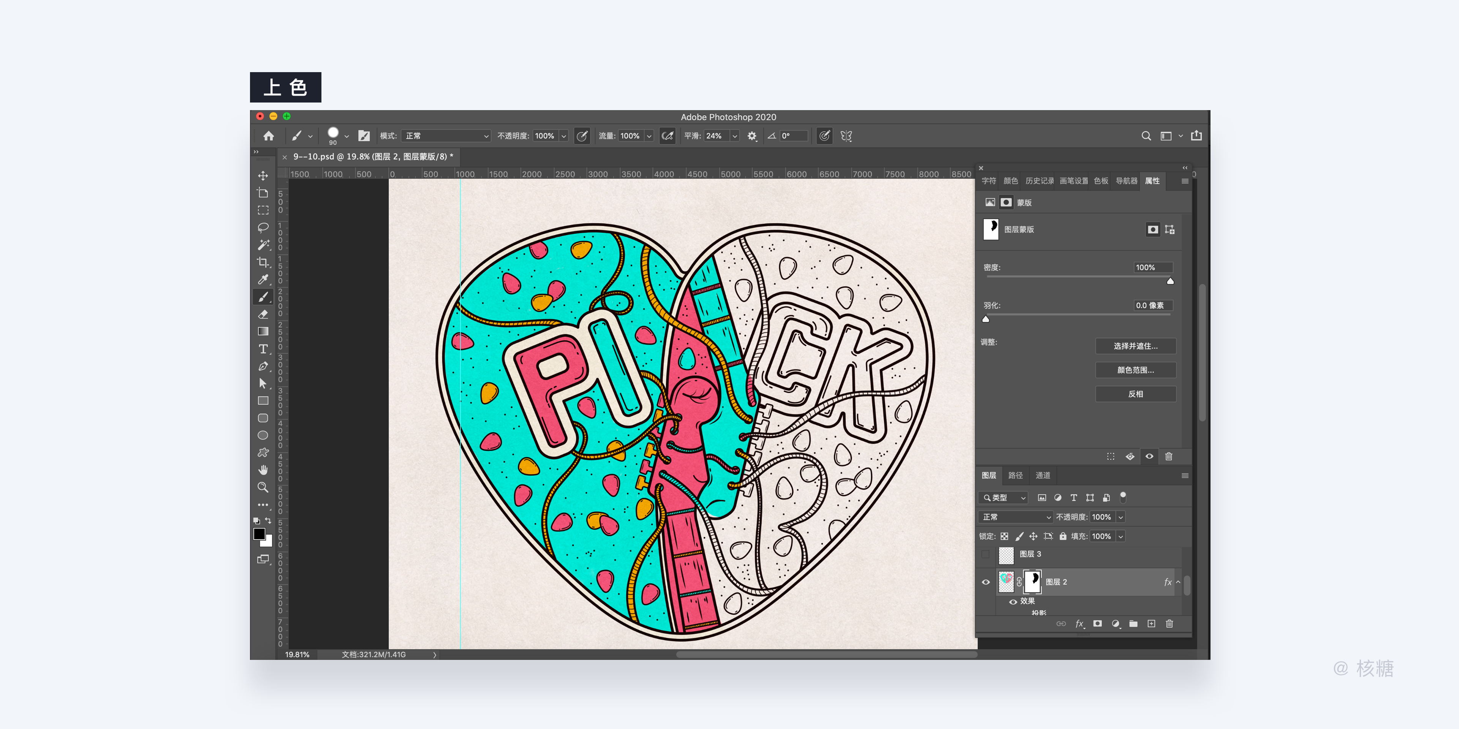Image resolution: width=1459 pixels, height=729 pixels.
Task: Open the 类型 layer filter dropdown
Action: (1003, 497)
